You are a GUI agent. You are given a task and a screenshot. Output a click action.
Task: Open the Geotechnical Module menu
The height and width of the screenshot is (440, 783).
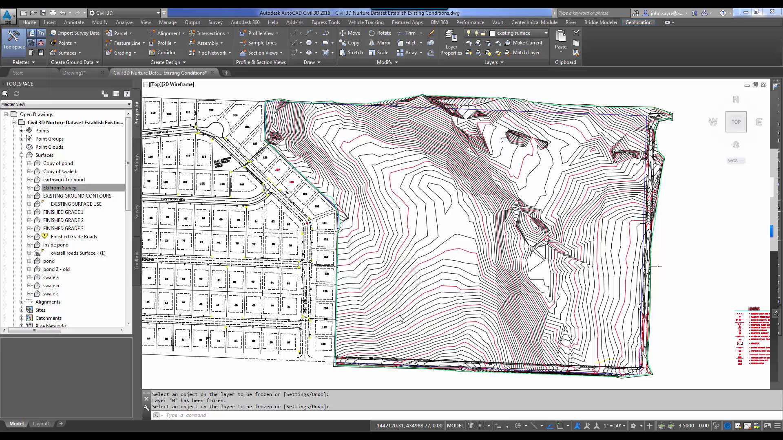click(x=534, y=22)
